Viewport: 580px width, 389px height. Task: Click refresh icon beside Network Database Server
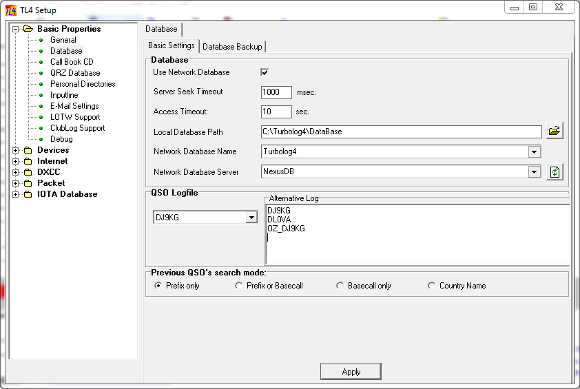[x=555, y=172]
